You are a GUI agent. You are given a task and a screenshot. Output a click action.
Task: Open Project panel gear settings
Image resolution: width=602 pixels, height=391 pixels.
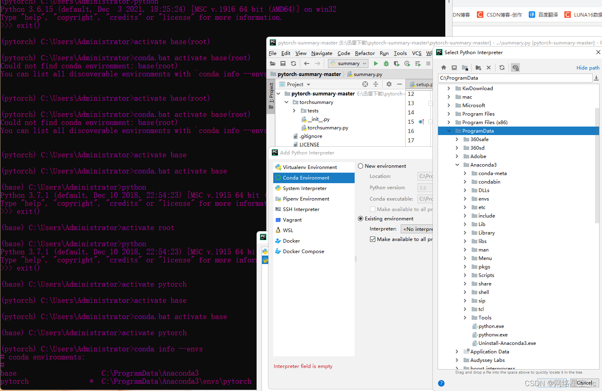click(389, 84)
